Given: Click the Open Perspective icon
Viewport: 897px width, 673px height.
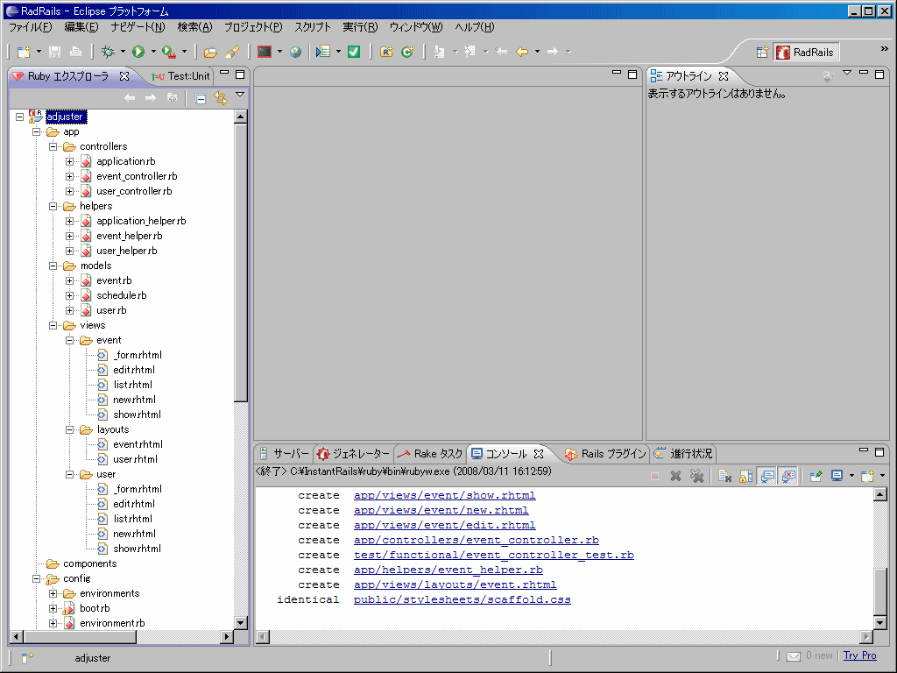Looking at the screenshot, I should [x=763, y=52].
